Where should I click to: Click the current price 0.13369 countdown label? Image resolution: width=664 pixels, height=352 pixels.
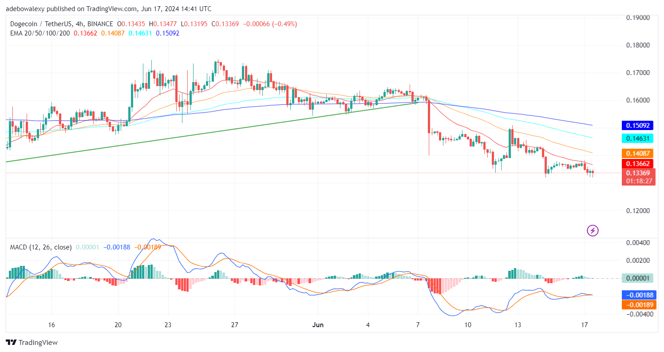tap(639, 177)
